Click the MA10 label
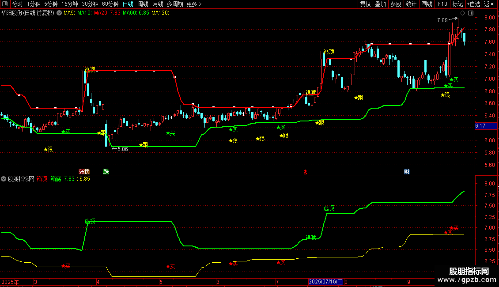The image size is (499, 287). [85, 13]
